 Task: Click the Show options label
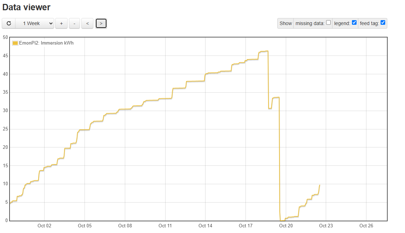285,23
